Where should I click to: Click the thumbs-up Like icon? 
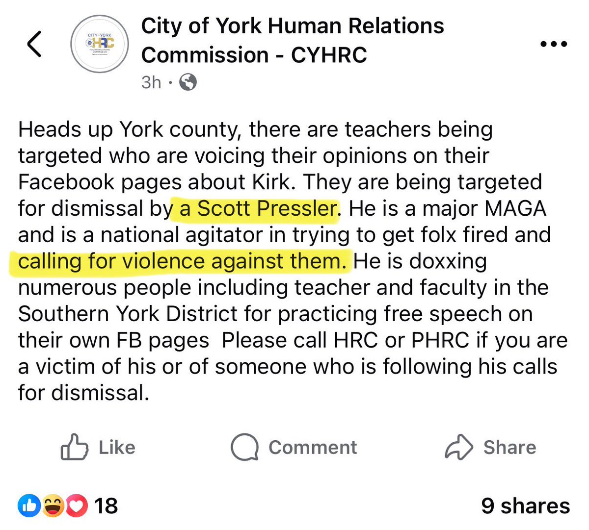75,447
